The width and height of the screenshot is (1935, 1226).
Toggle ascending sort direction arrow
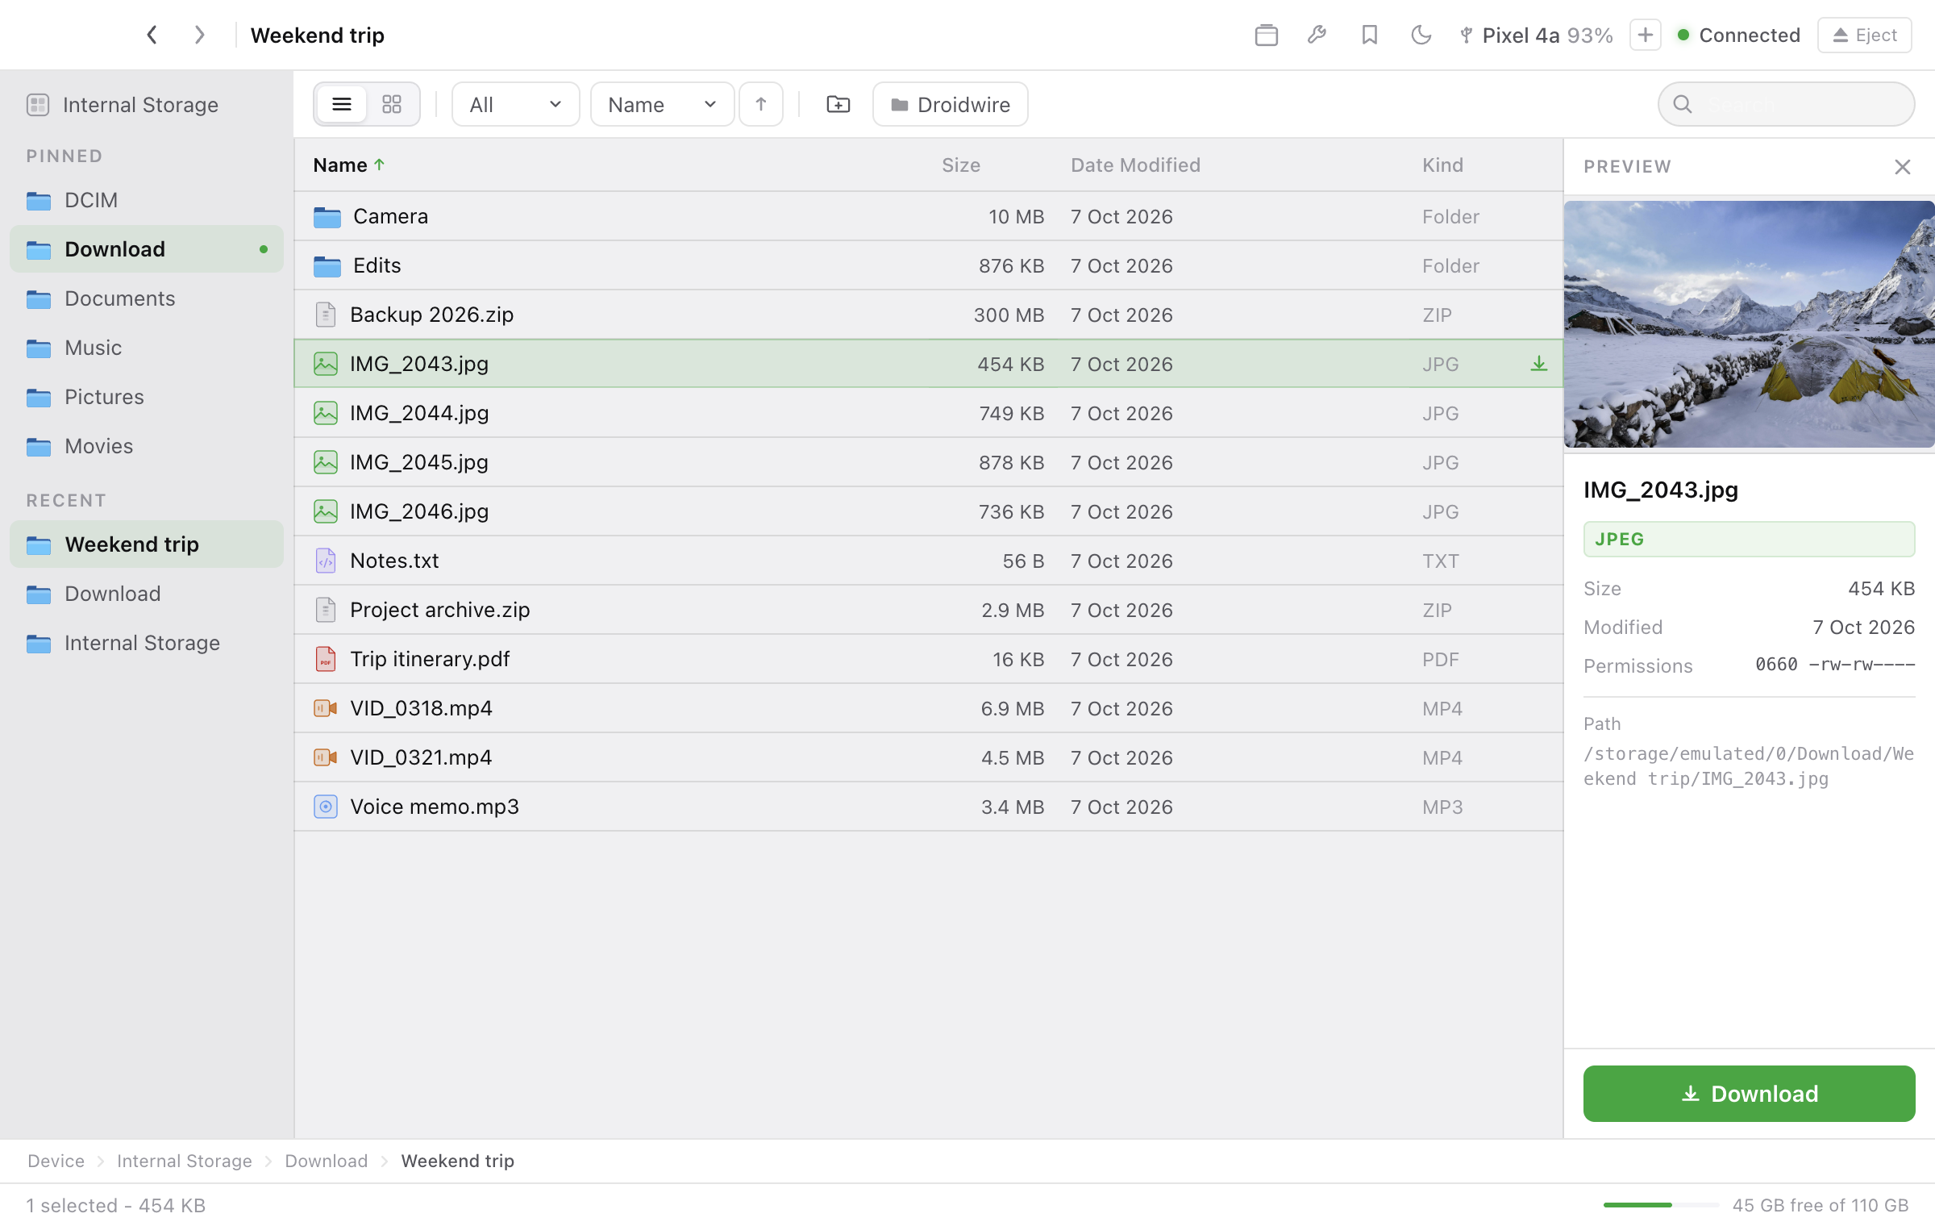coord(761,104)
